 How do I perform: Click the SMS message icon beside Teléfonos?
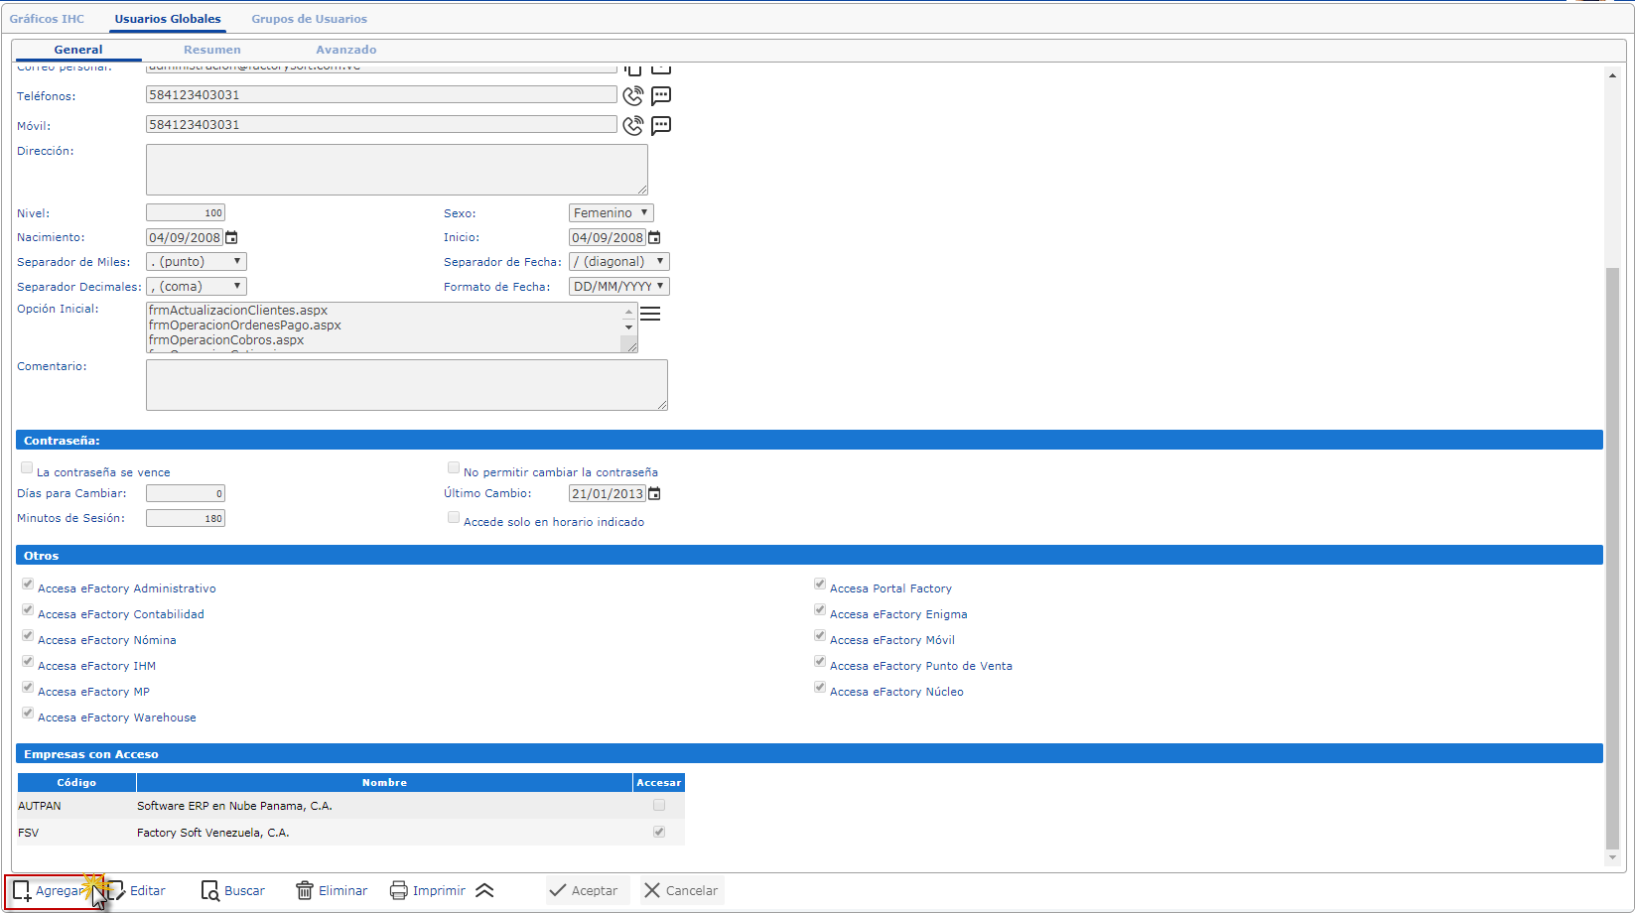point(661,96)
